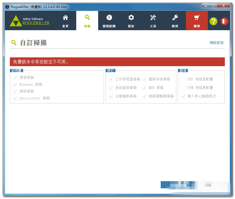The image size is (235, 199).
Task: Open Settings via the gear icon
Action: 131,18
